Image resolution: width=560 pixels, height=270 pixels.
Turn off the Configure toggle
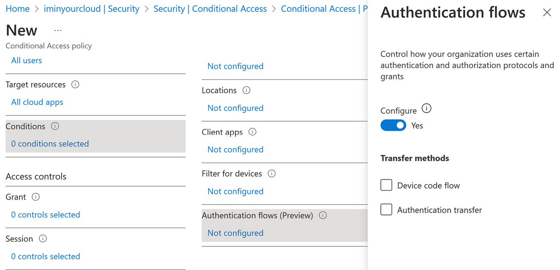[393, 125]
